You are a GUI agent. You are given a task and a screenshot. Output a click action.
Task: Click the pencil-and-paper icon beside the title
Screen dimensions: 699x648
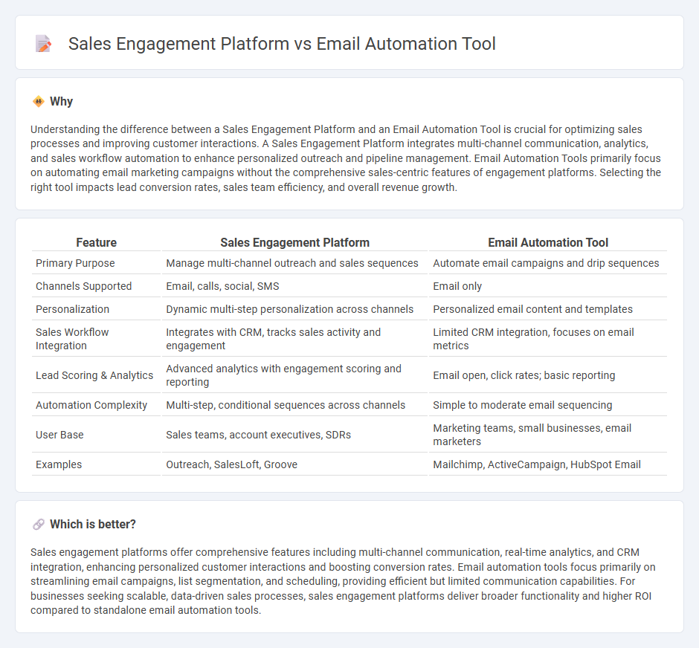point(43,44)
